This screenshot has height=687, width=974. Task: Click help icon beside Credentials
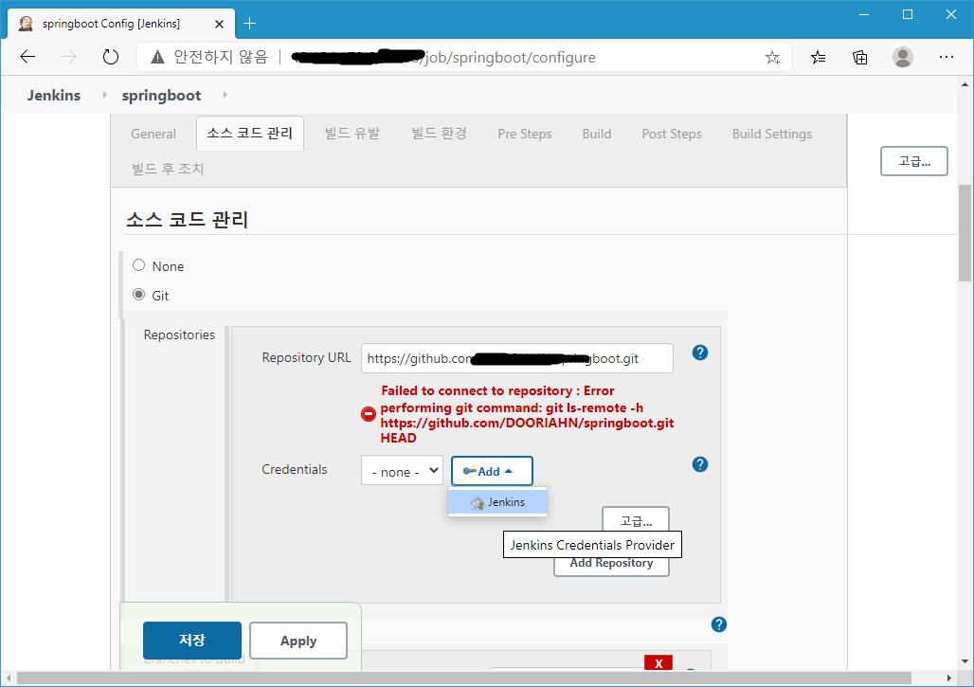click(700, 464)
